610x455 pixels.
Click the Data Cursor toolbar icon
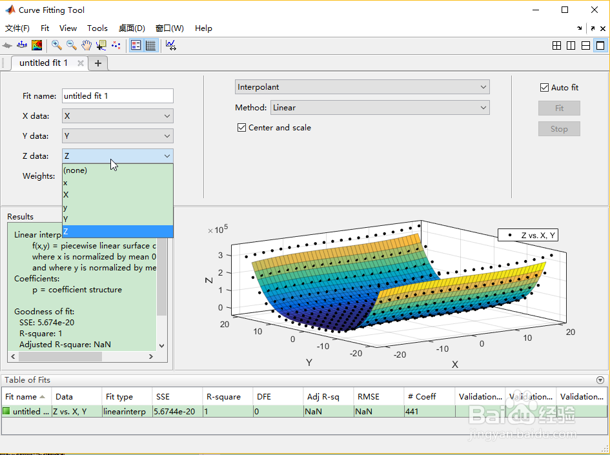(101, 45)
